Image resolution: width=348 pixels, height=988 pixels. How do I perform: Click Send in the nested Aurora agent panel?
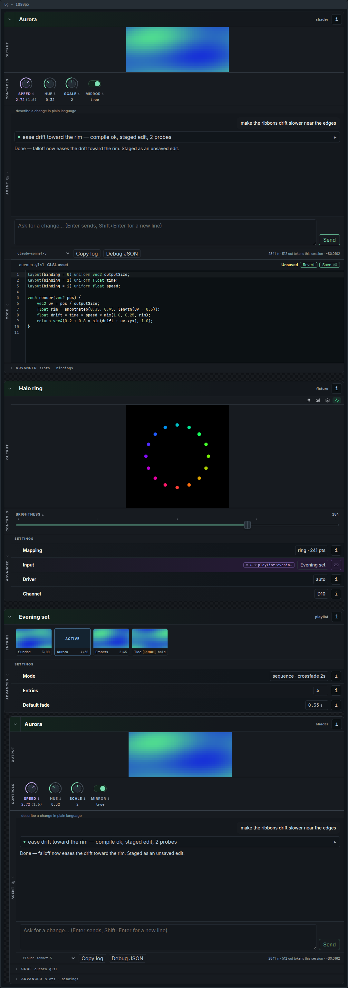coord(329,945)
